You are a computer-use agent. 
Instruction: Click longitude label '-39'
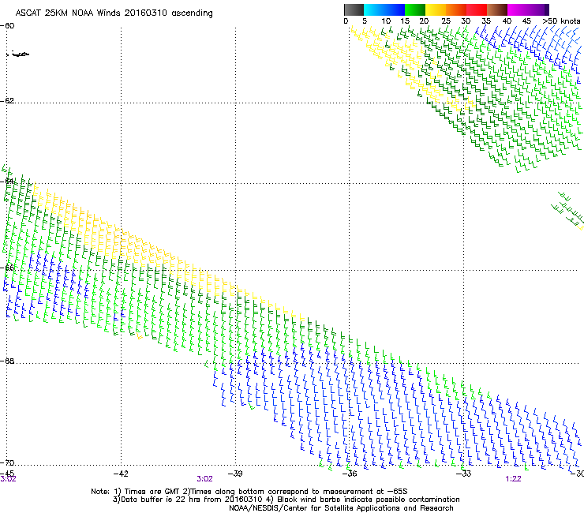235,474
